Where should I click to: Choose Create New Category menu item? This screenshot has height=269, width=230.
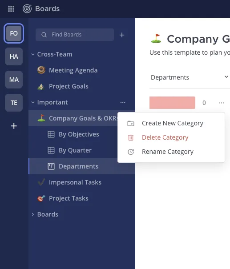tap(171, 123)
